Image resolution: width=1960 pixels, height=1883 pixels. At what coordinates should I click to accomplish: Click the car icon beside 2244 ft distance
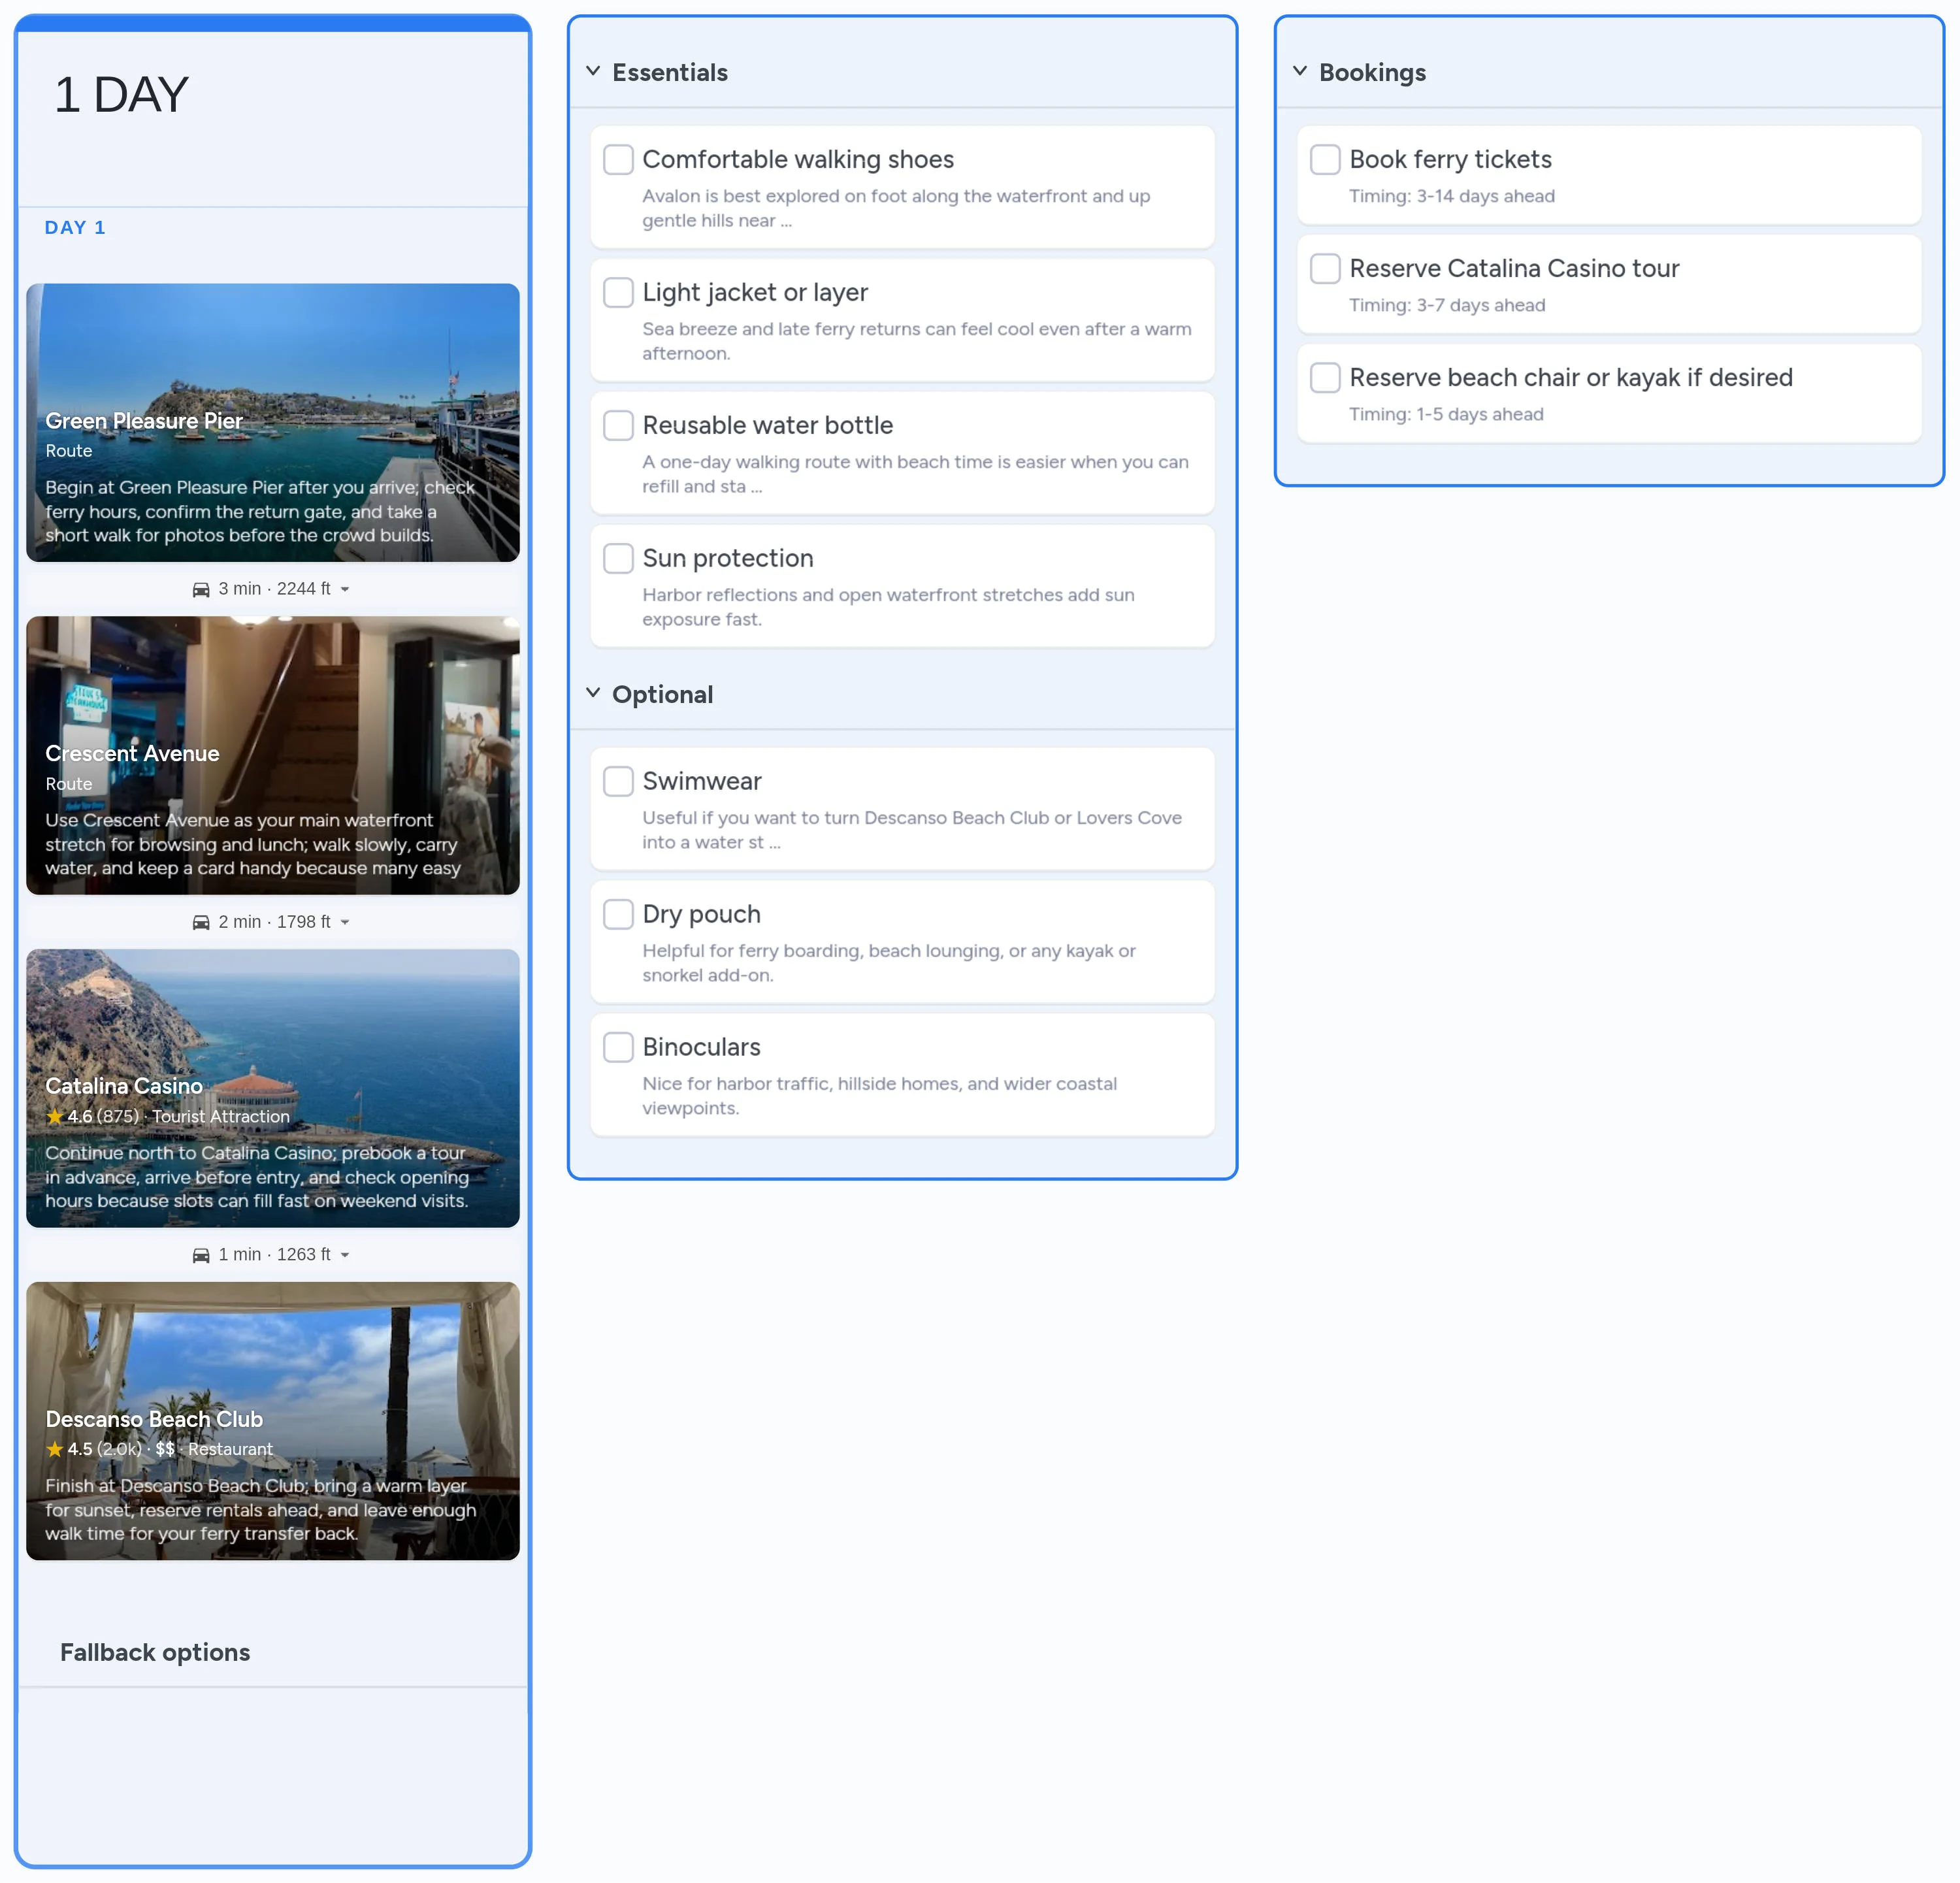[201, 589]
